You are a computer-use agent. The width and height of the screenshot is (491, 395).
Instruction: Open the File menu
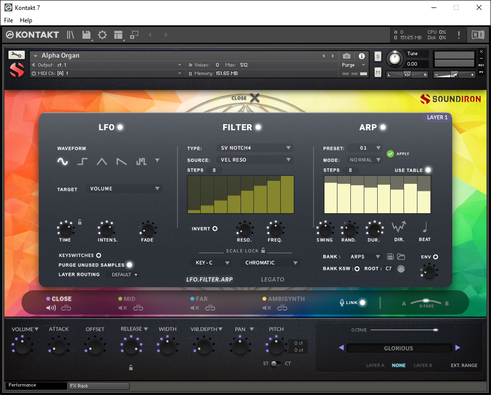(8, 20)
